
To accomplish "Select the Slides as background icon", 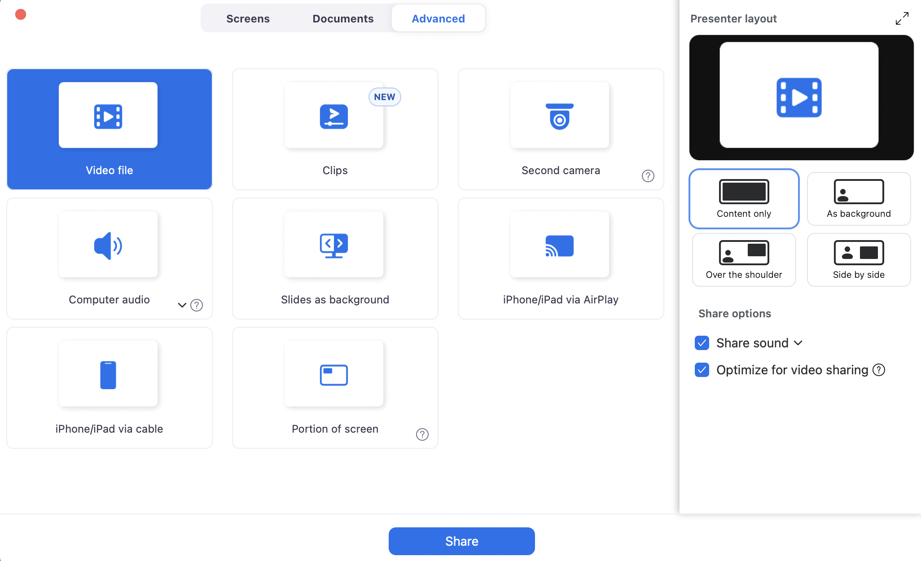I will click(x=333, y=245).
